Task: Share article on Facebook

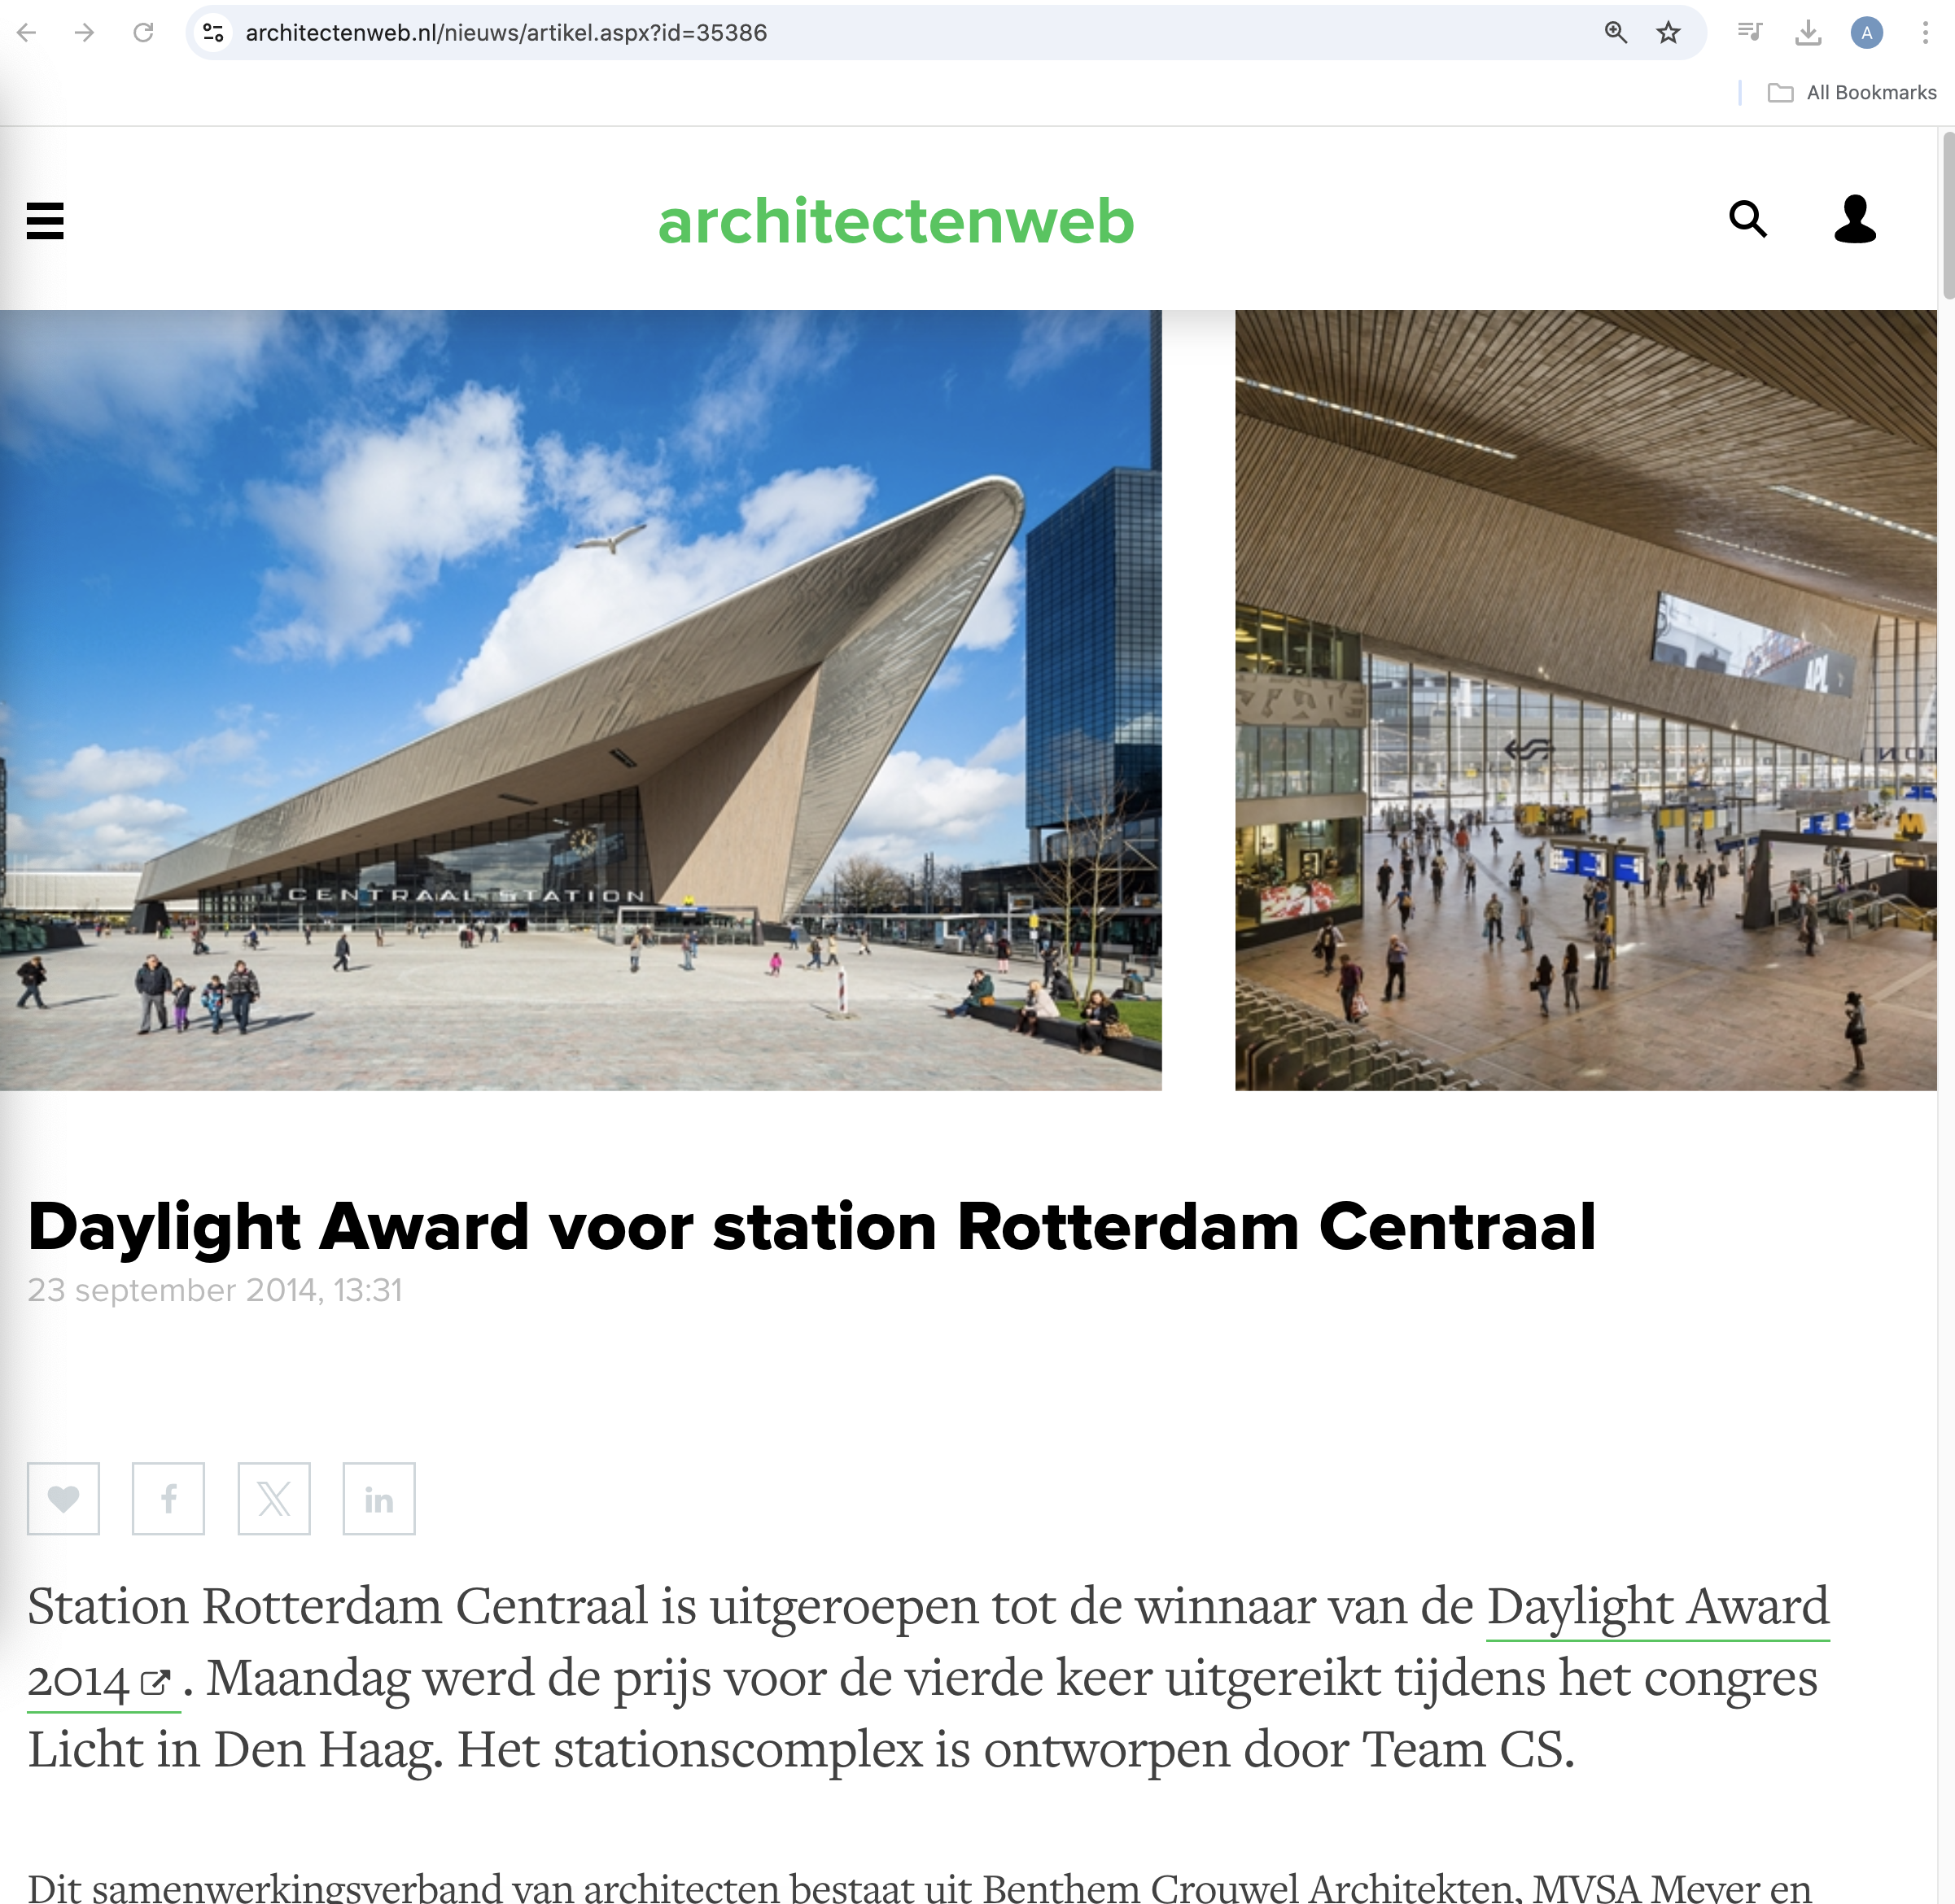Action: click(x=168, y=1498)
